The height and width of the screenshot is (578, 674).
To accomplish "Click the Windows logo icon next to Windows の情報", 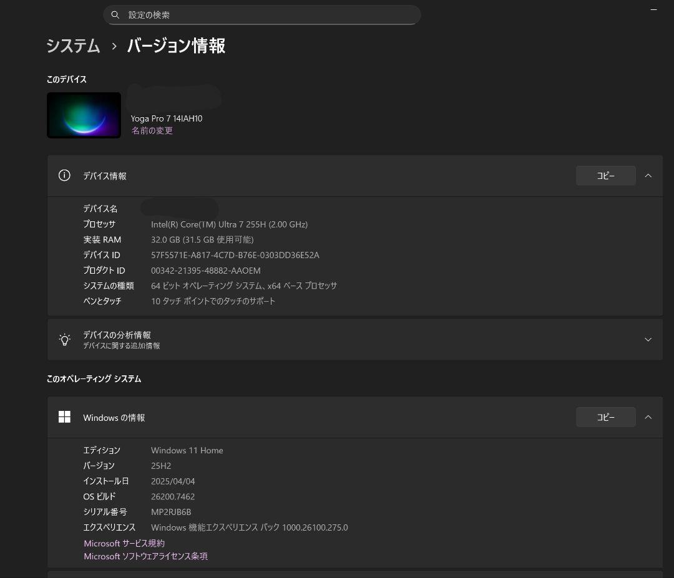I will click(x=64, y=417).
